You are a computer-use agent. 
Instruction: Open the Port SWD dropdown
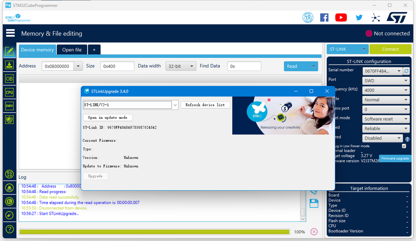pos(386,80)
